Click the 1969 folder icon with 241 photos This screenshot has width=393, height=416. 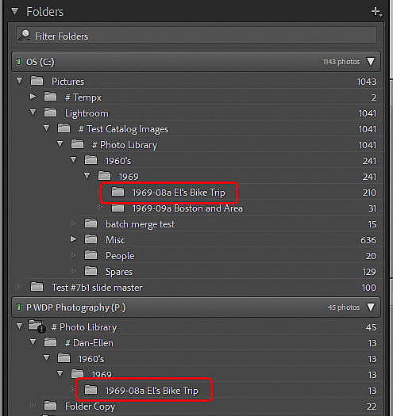[105, 176]
